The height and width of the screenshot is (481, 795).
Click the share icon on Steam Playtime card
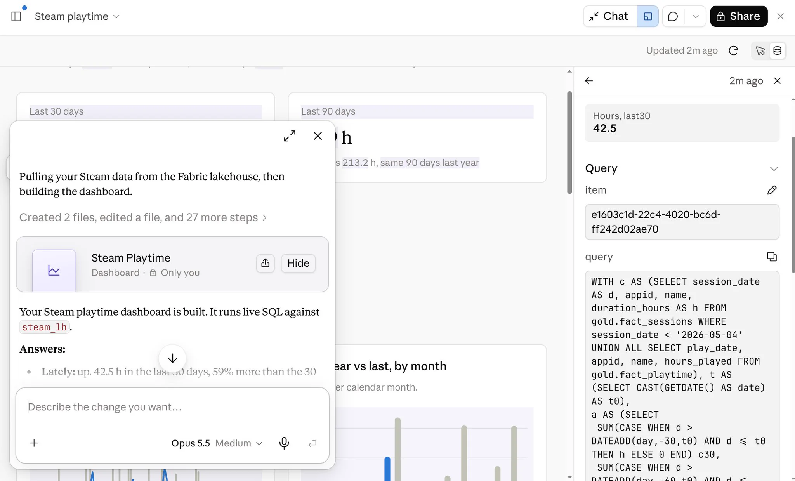click(x=265, y=263)
